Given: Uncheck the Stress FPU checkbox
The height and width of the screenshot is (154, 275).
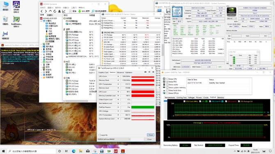Looking at the screenshot, I should 167,82.
